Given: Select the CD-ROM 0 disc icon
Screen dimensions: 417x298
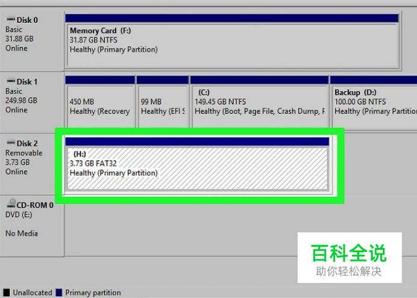Looking at the screenshot, I should pyautogui.click(x=11, y=203).
